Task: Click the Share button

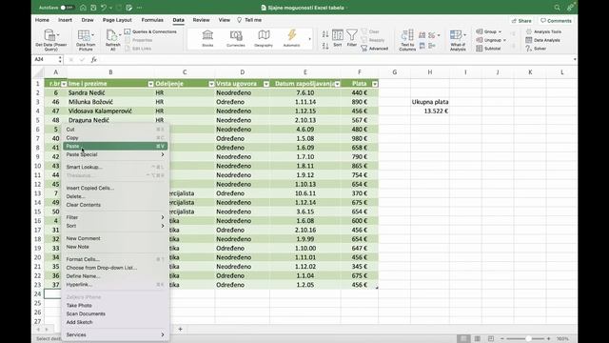Action: point(521,21)
